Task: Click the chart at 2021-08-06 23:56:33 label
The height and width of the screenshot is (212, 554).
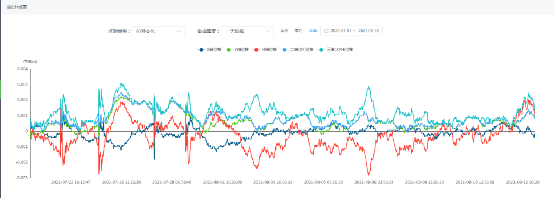Action: (375, 182)
